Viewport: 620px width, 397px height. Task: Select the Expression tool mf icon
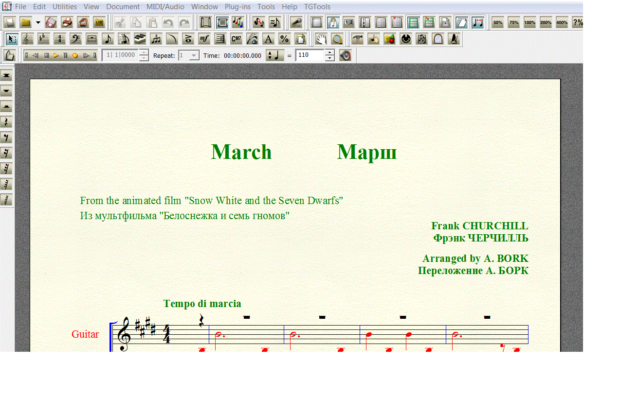point(204,39)
